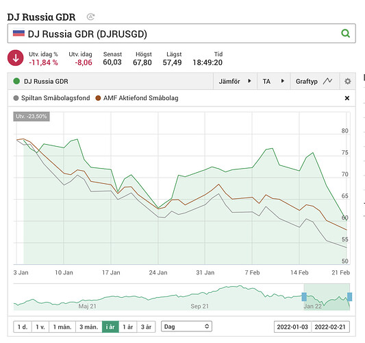The image size is (365, 343).
Task: Click the green search magnifier icon
Action: [345, 34]
